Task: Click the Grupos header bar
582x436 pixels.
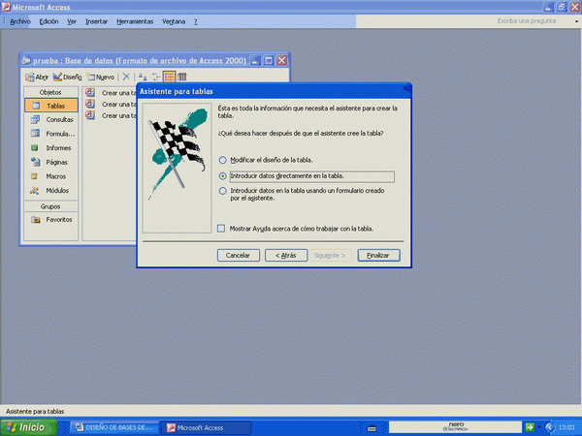Action: coord(50,206)
